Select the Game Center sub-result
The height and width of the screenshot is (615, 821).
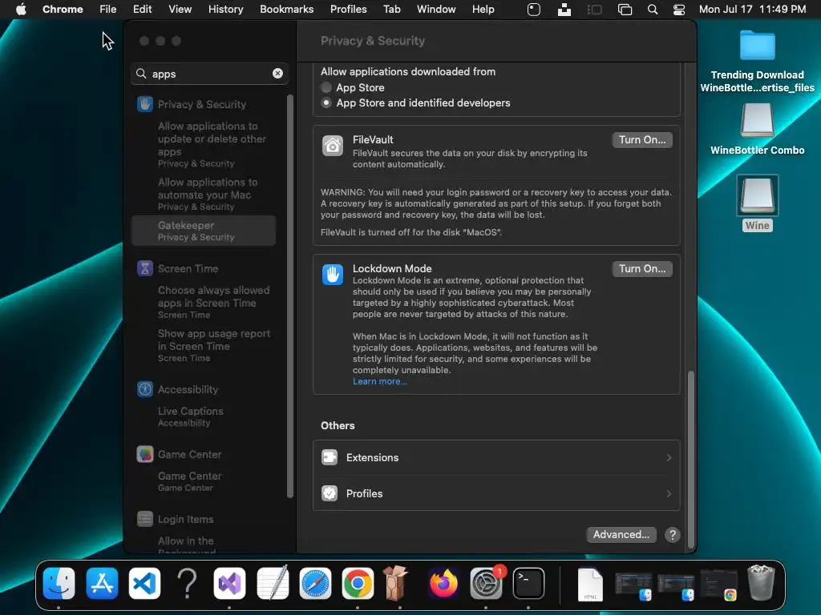point(189,481)
